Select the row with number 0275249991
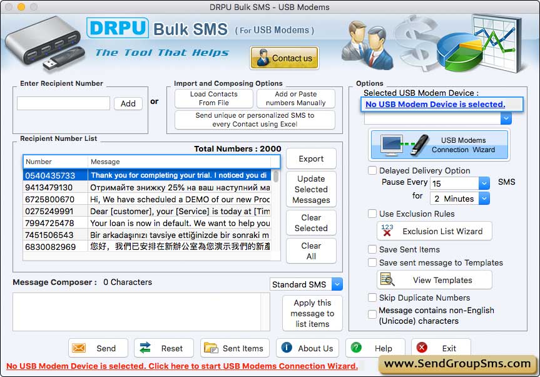The width and height of the screenshot is (540, 377). point(148,211)
